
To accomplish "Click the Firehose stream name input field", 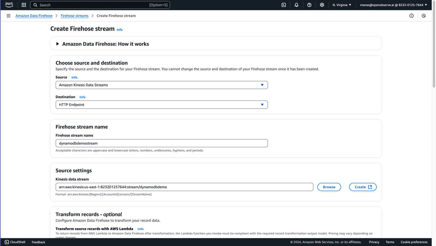I will pos(162,143).
